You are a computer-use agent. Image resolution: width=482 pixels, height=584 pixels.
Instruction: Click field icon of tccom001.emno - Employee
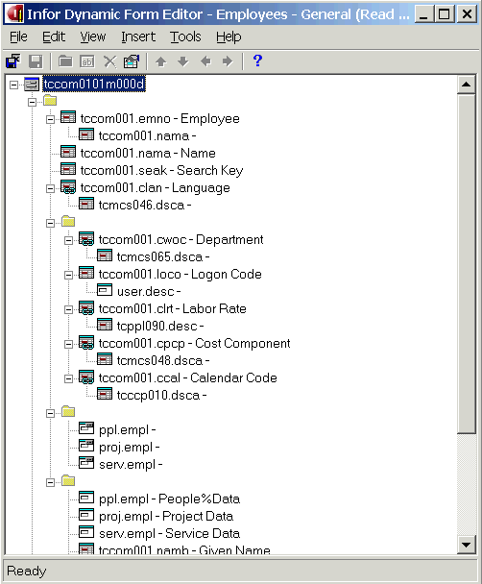tap(68, 118)
